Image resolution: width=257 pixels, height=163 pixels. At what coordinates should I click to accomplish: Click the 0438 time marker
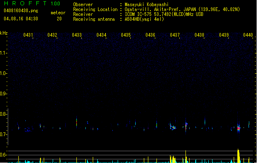click(199, 35)
